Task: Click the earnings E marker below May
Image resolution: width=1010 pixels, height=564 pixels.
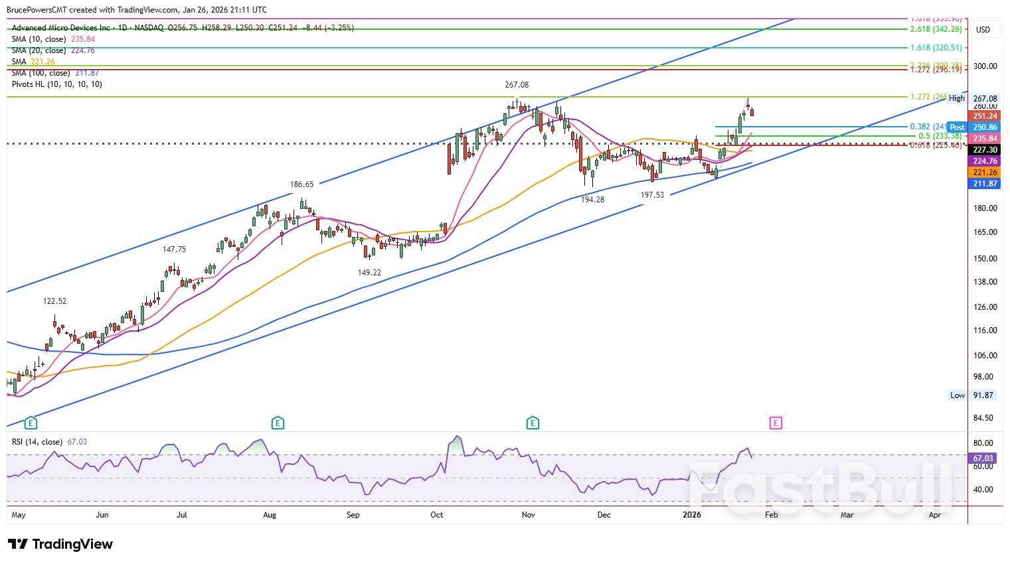Action: click(x=31, y=423)
